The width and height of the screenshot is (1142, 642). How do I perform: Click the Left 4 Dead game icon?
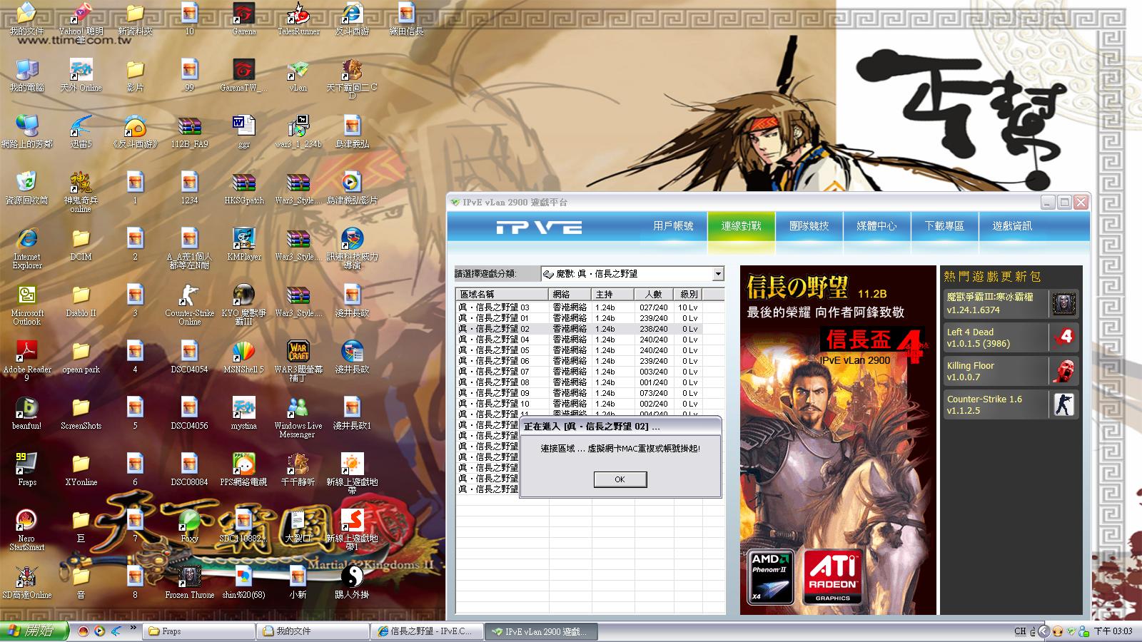tap(1063, 337)
